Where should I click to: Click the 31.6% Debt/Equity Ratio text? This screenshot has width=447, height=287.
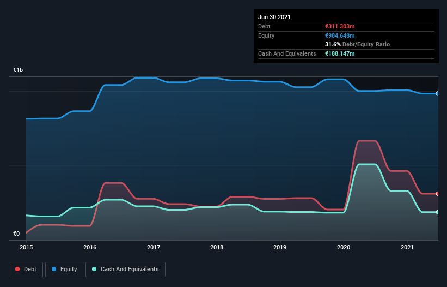(x=358, y=44)
